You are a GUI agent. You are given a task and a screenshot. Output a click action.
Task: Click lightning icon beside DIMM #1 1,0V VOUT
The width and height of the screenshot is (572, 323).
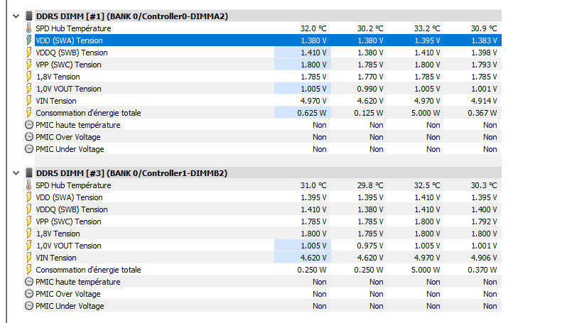(x=29, y=88)
